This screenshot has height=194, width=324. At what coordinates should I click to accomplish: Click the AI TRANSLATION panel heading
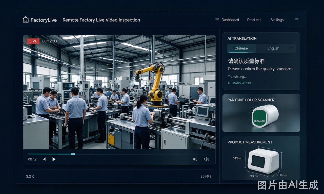[x=242, y=38]
